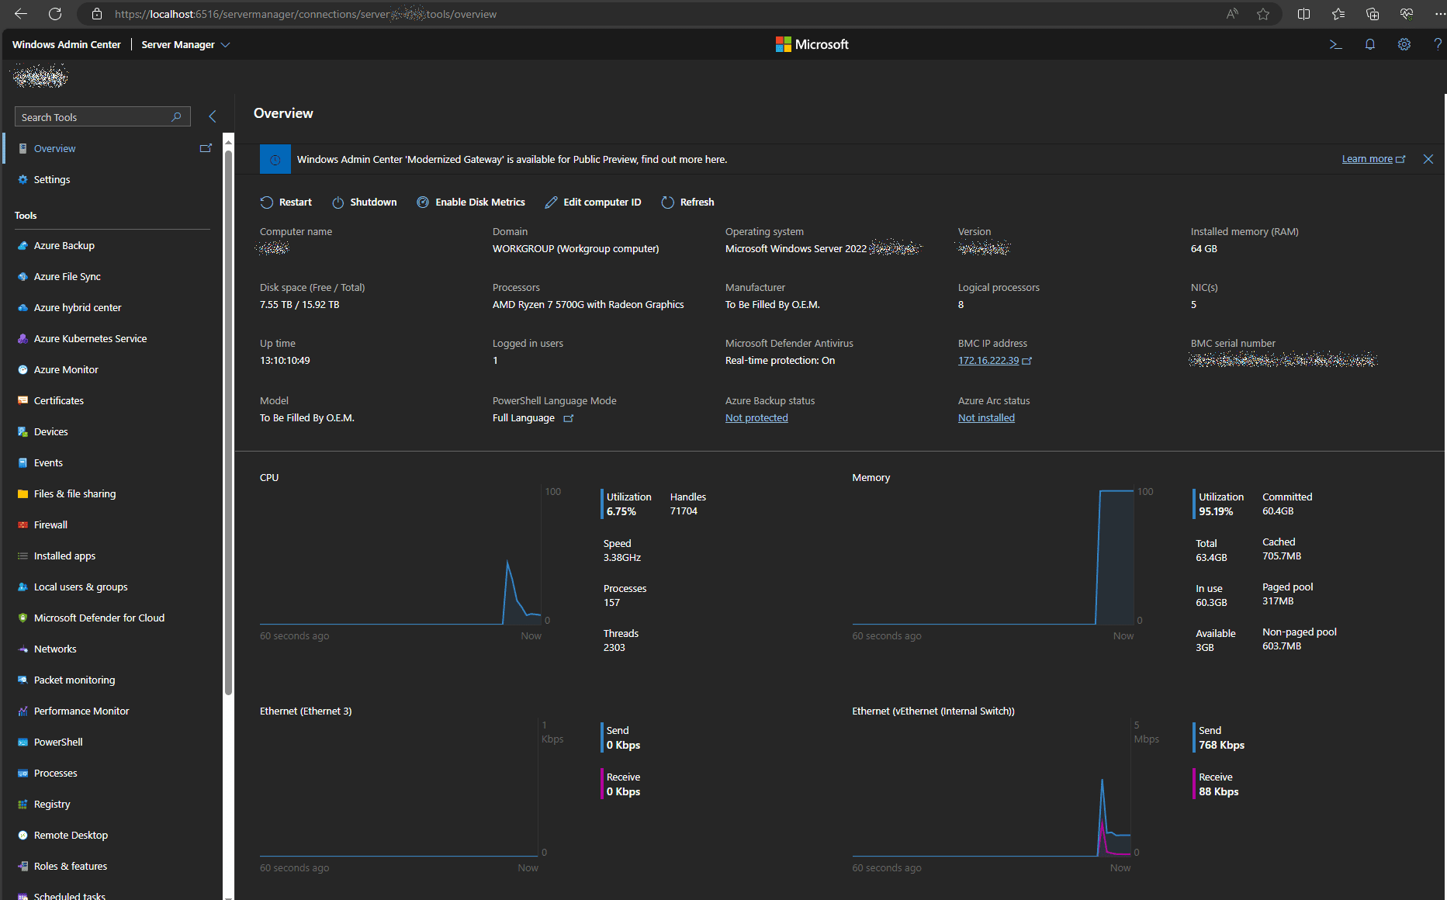The image size is (1447, 900).
Task: Open PowerShell Language Mode details icon
Action: coord(569,418)
